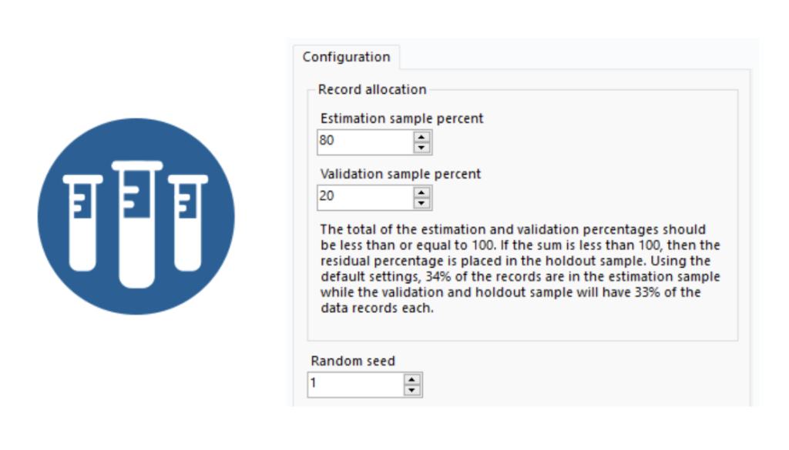Open the Configuration tab
This screenshot has height=450, width=789.
(346, 57)
